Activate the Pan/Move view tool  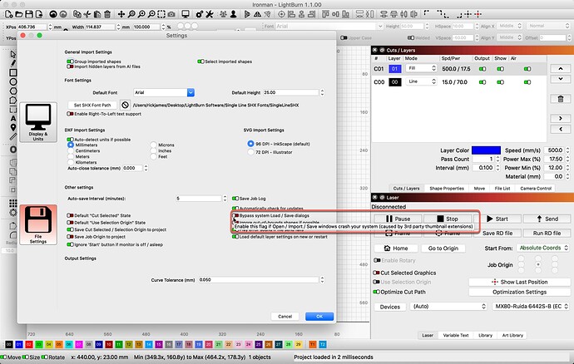click(x=121, y=14)
